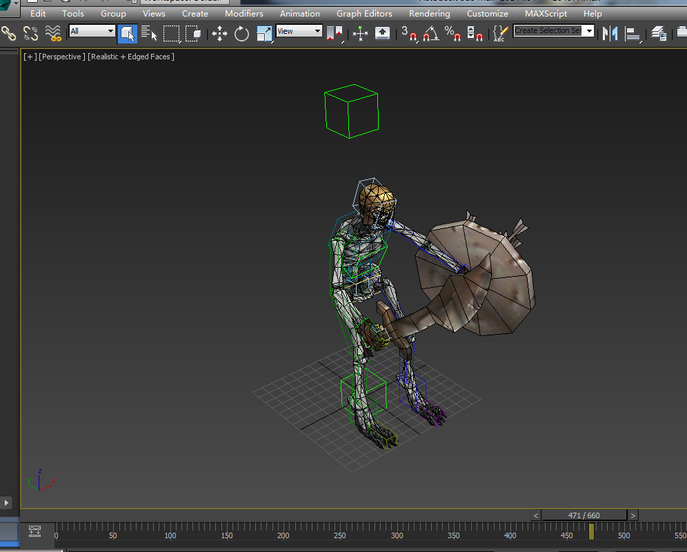Screen dimensions: 687x552
Task: Toggle Angle Snap on or off
Action: [x=431, y=32]
